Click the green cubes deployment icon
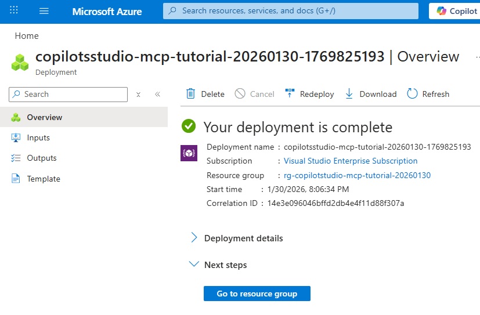The image size is (480, 315). pyautogui.click(x=20, y=63)
